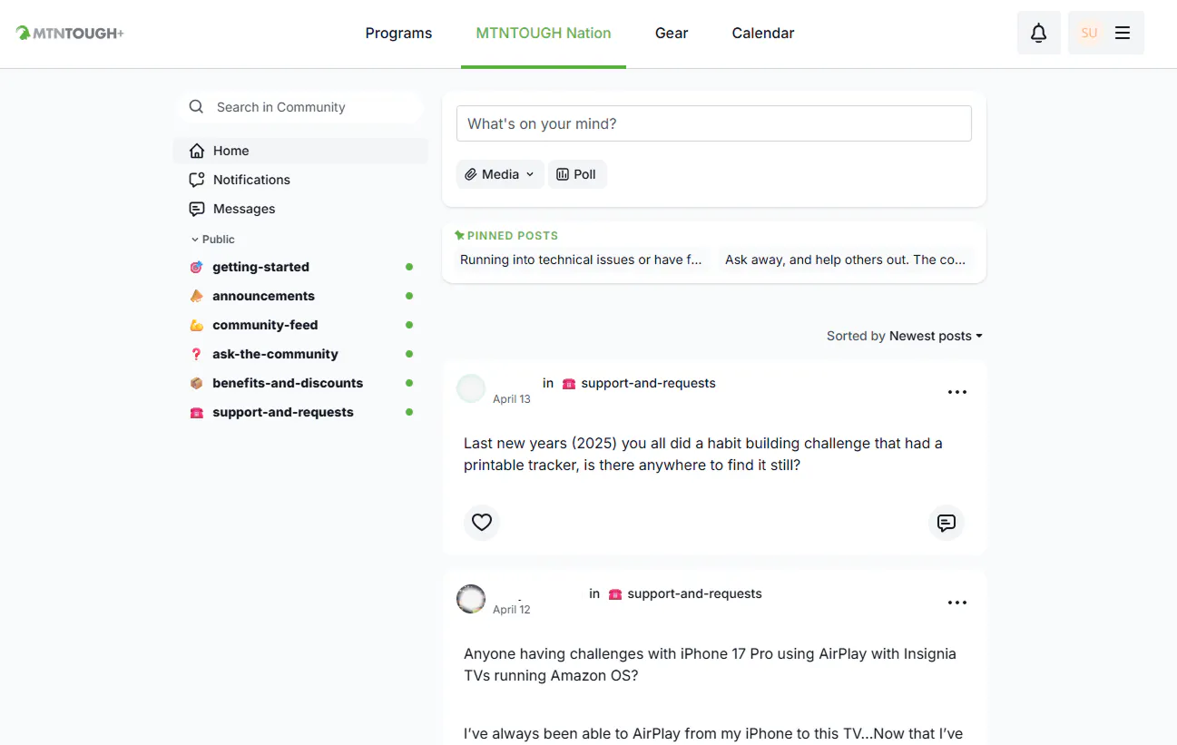This screenshot has height=745, width=1177.
Task: Create a Poll post
Action: tap(576, 174)
